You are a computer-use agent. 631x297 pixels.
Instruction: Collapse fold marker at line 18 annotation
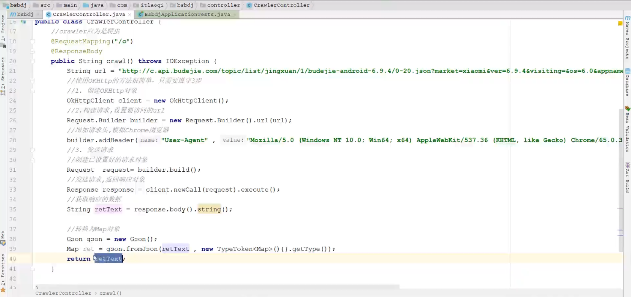pos(32,41)
